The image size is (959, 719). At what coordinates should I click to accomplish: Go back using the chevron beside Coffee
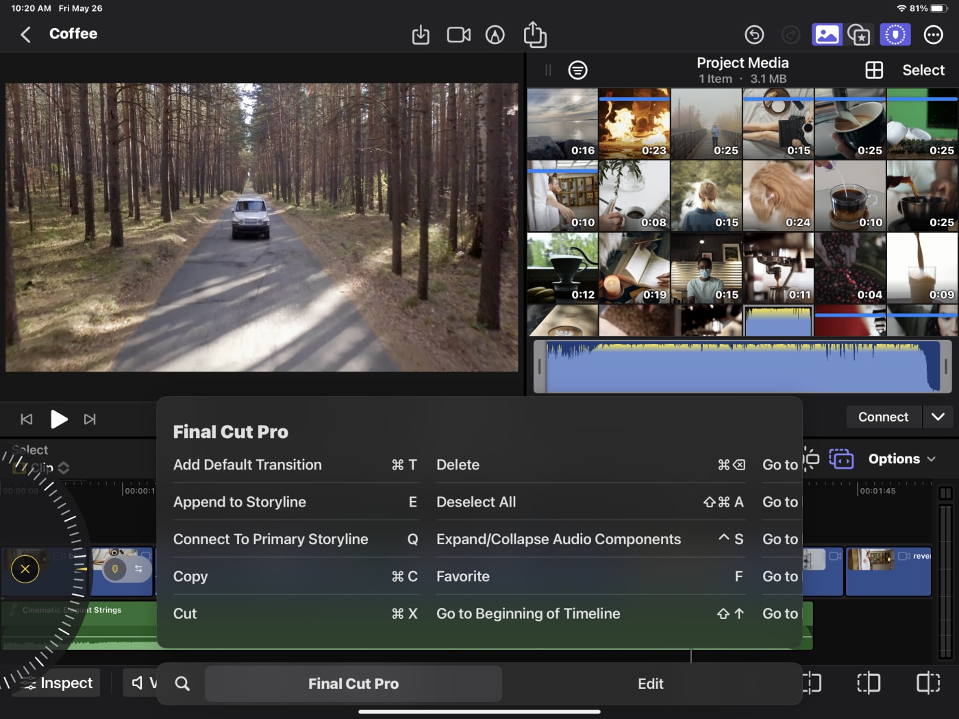click(25, 34)
